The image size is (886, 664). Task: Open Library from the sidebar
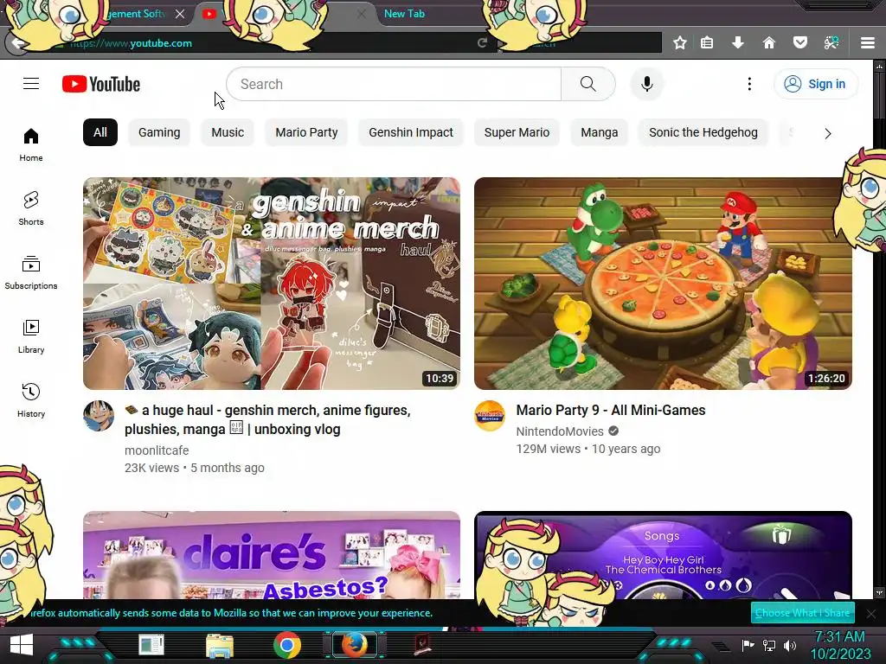coord(31,336)
